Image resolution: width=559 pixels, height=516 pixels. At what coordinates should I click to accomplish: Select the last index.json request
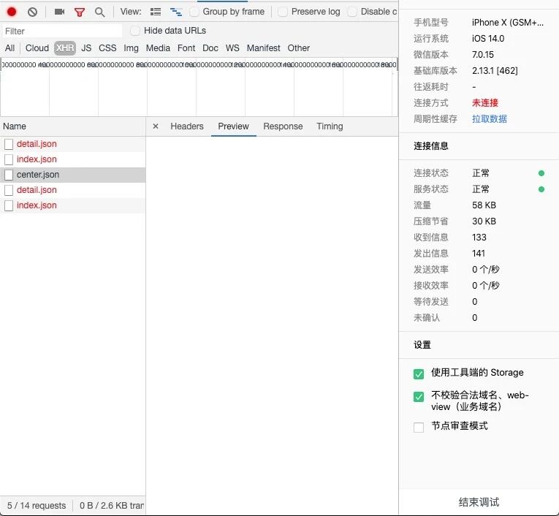click(x=73, y=205)
